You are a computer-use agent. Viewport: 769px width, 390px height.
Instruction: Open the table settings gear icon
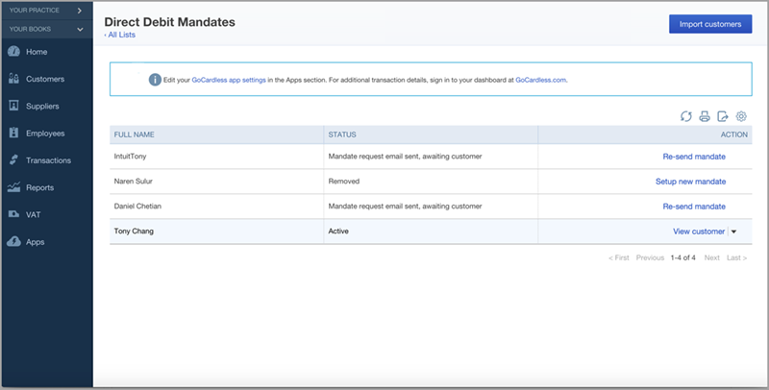741,116
